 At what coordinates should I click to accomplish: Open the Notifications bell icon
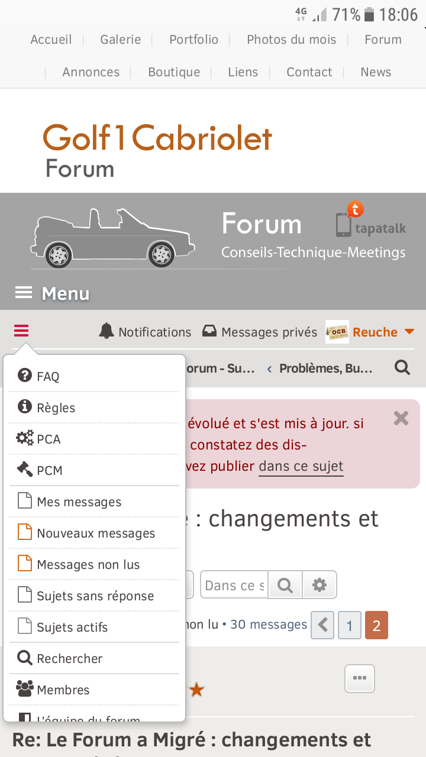106,331
